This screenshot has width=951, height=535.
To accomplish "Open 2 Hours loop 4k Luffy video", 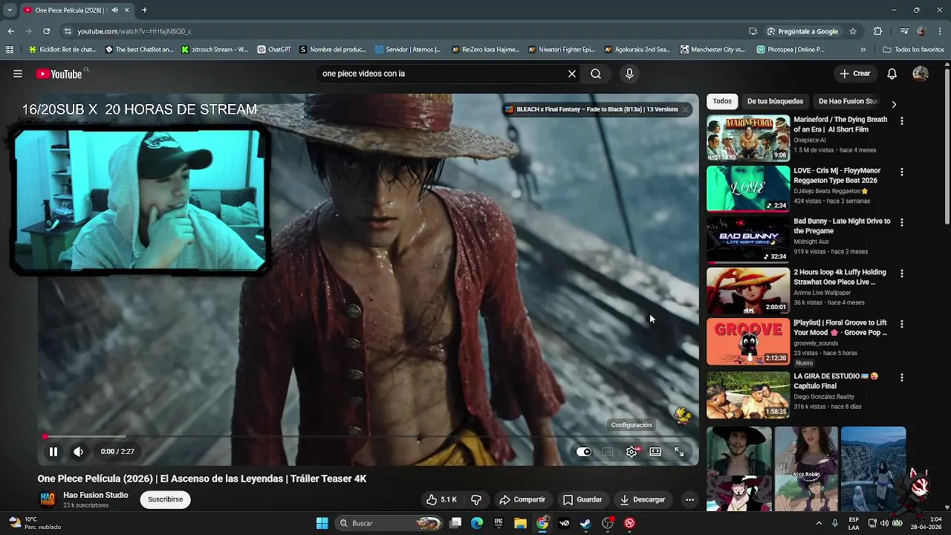I will point(840,277).
